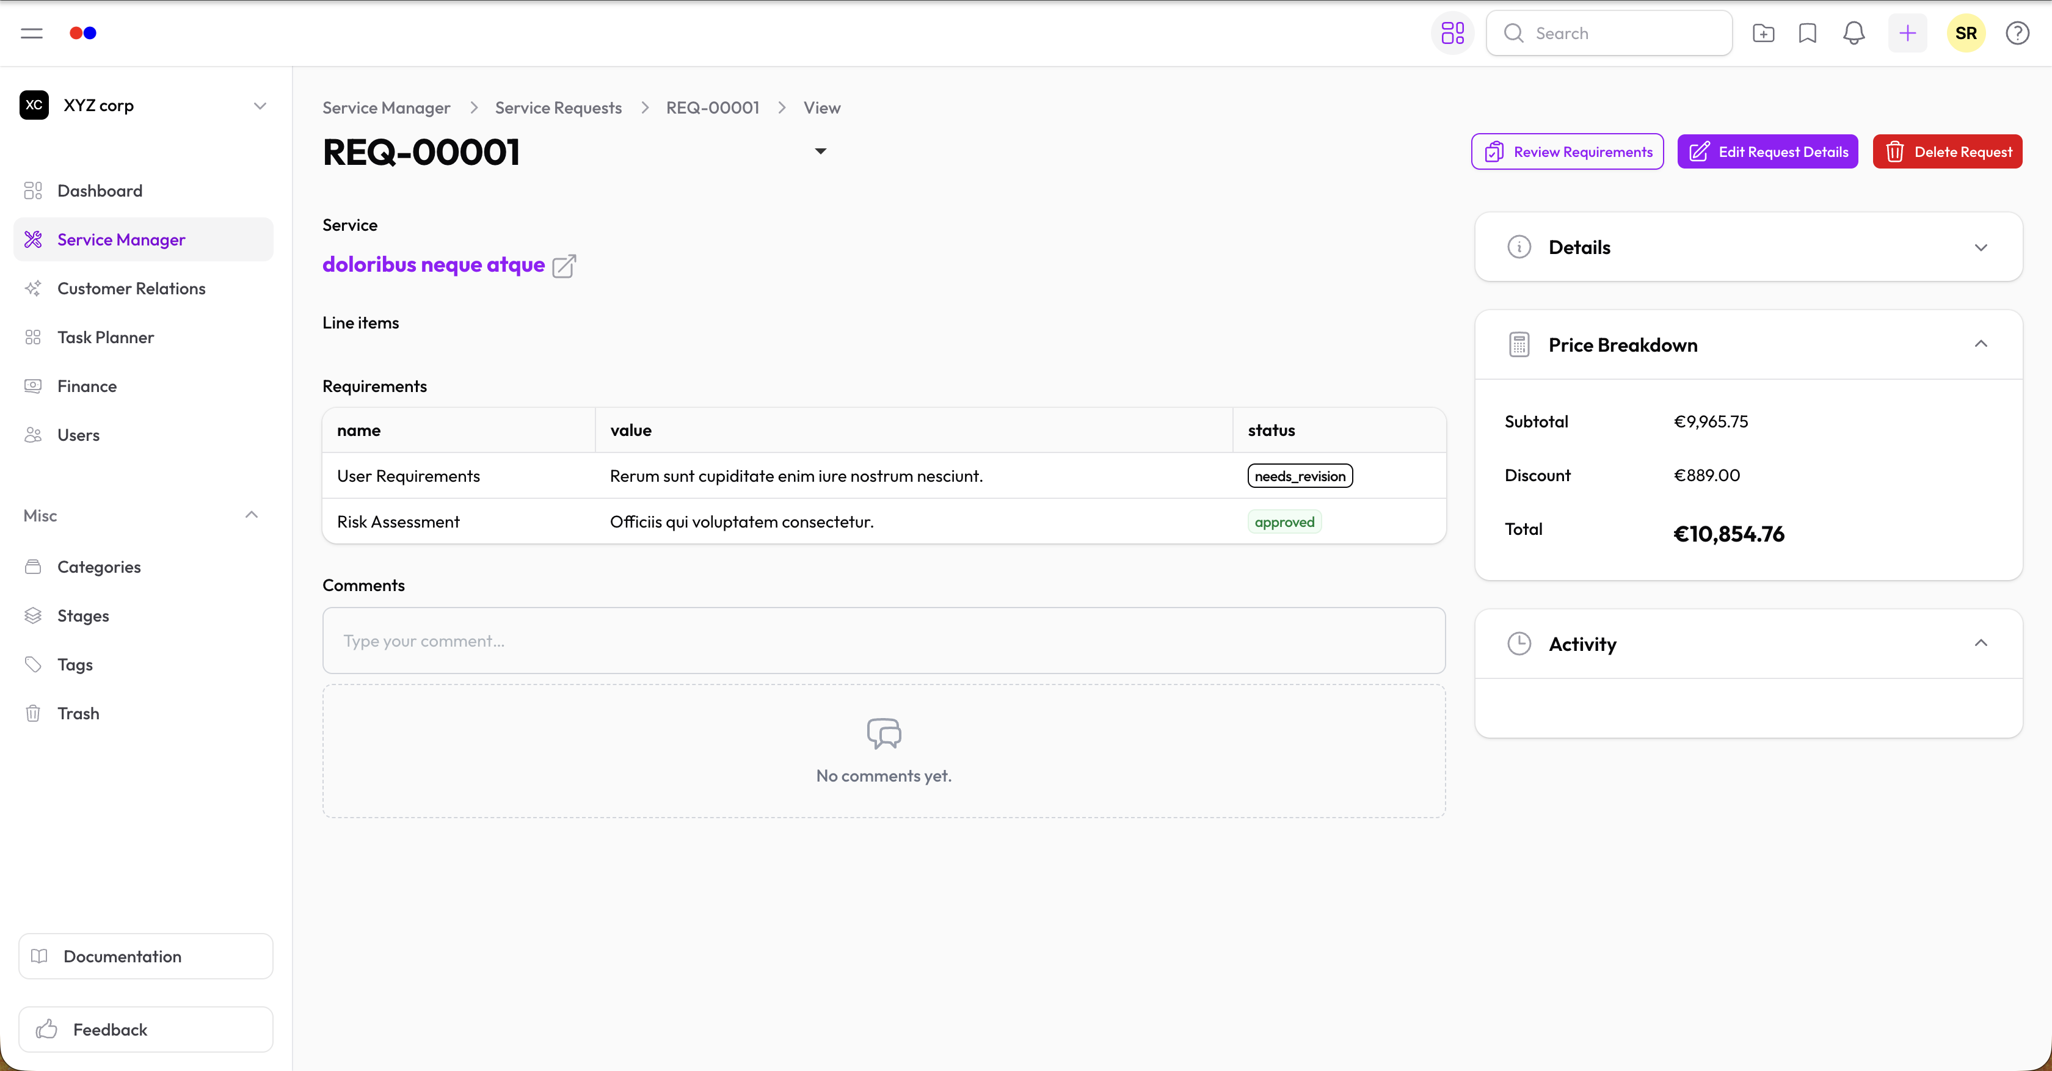The height and width of the screenshot is (1071, 2052).
Task: Click the Users sidebar icon
Action: (x=32, y=435)
